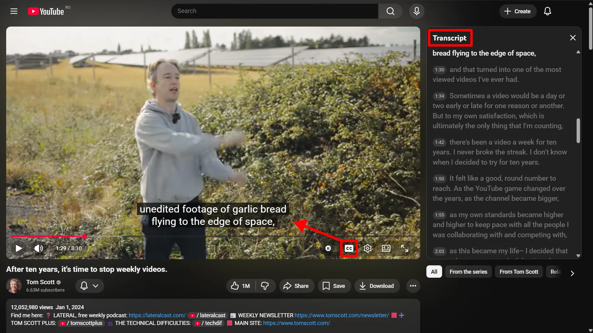The image size is (593, 333).
Task: Toggle the autoplay switch
Action: (x=328, y=248)
